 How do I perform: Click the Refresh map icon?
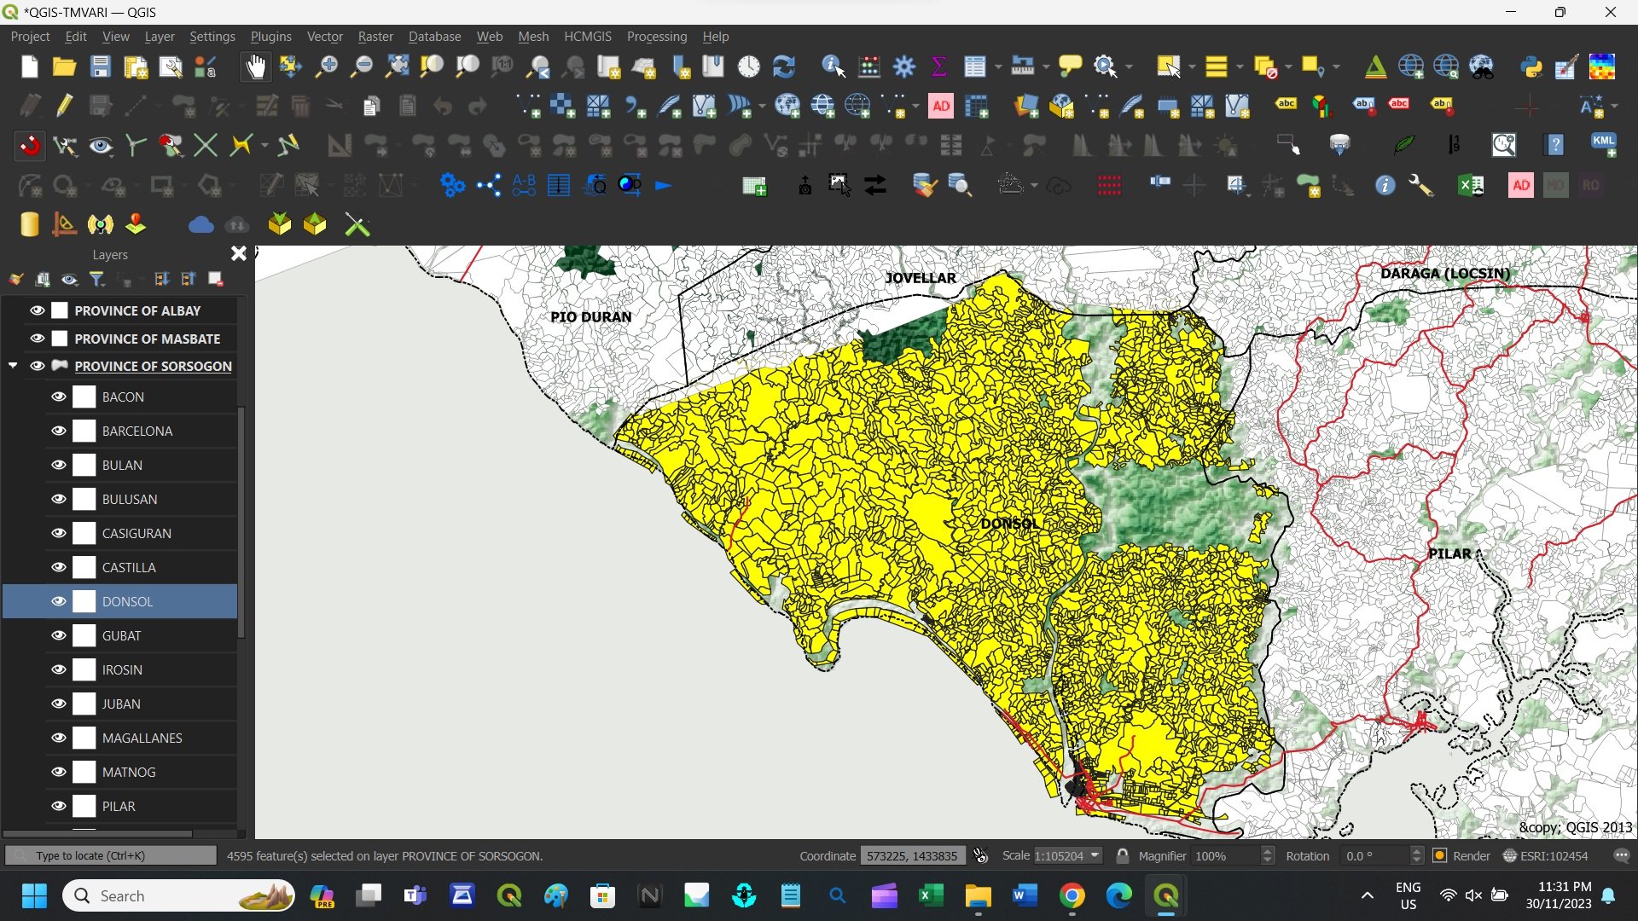pyautogui.click(x=783, y=67)
